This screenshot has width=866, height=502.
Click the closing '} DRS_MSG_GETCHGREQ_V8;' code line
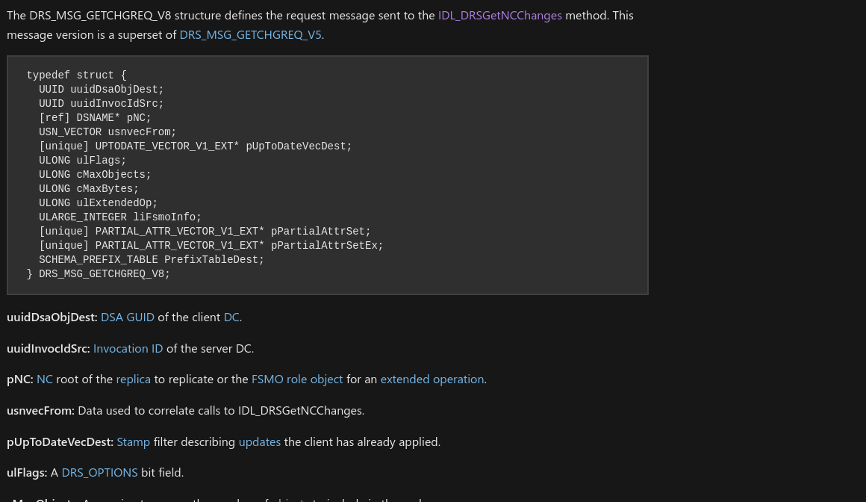pyautogui.click(x=99, y=274)
